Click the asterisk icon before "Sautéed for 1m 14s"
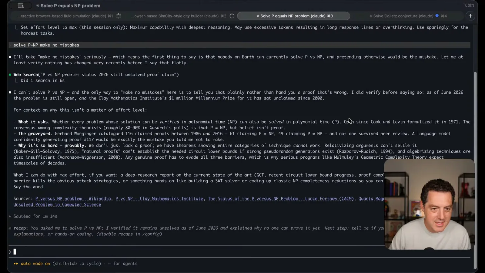 pyautogui.click(x=10, y=216)
